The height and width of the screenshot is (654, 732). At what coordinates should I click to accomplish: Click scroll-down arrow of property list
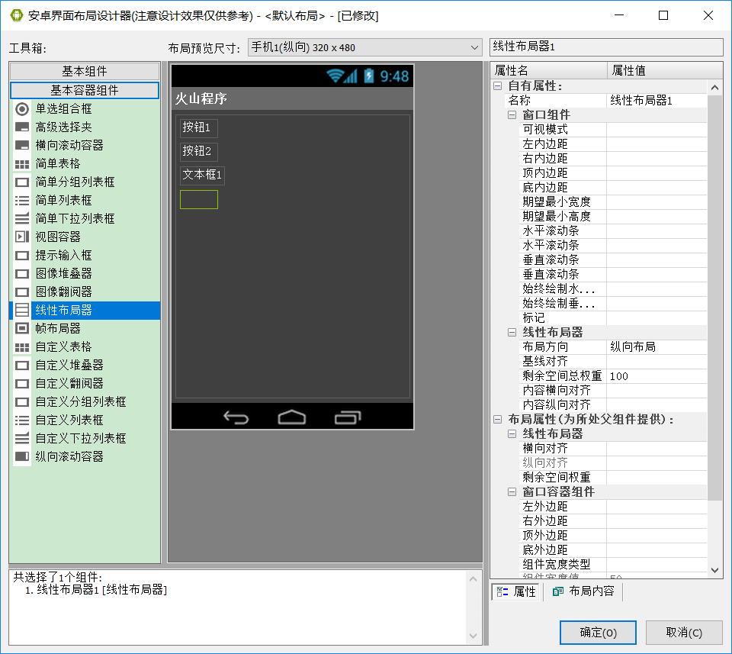point(714,570)
